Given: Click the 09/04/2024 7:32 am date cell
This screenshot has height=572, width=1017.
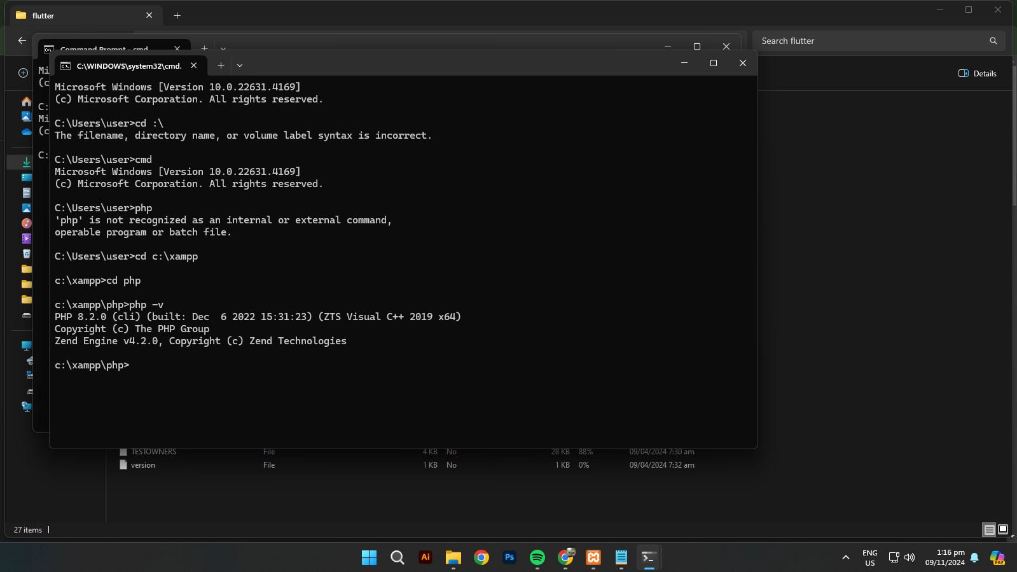Looking at the screenshot, I should (661, 465).
